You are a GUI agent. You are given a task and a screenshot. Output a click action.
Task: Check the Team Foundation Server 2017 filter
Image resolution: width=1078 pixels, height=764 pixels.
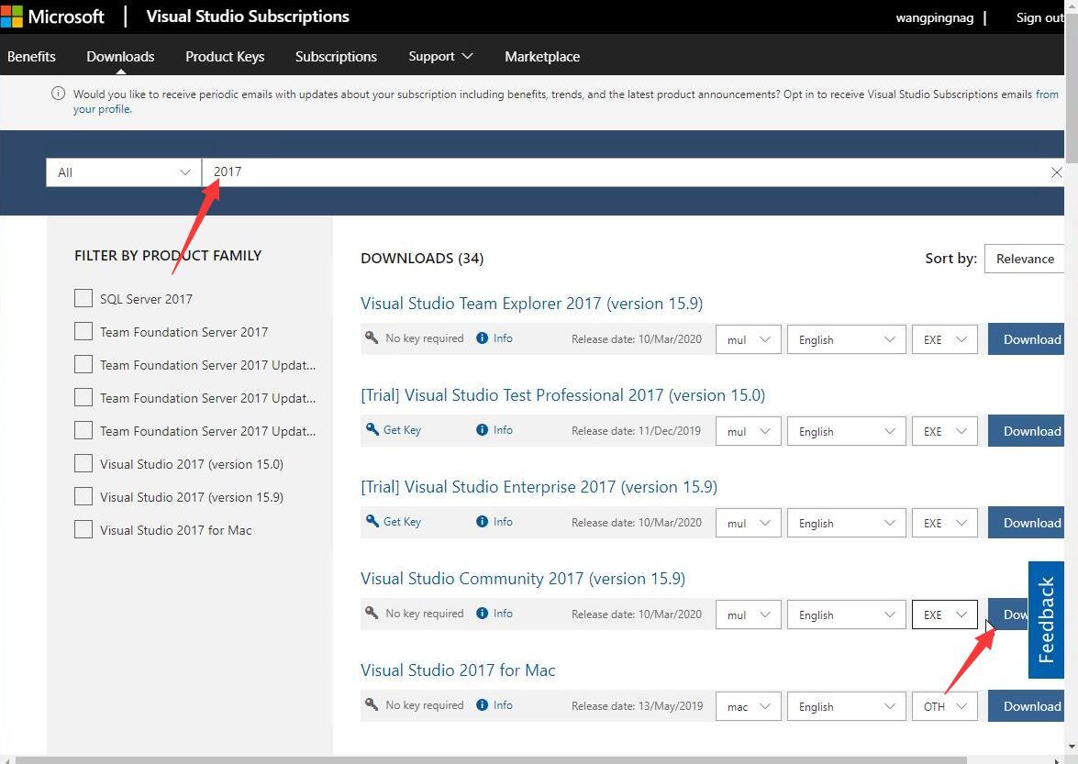83,331
